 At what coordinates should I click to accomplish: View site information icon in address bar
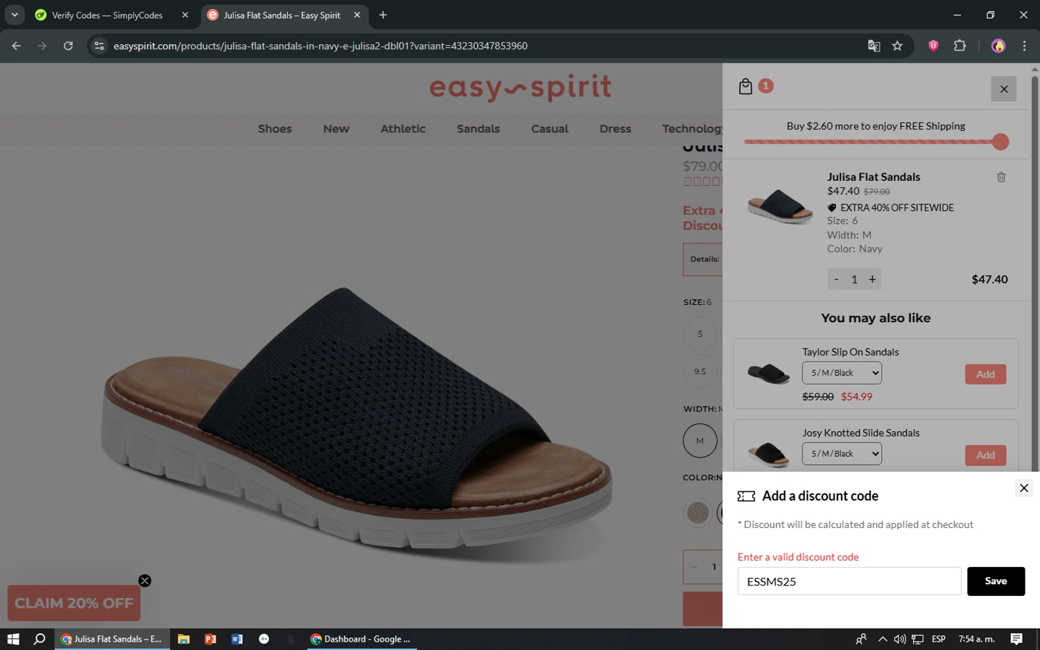99,46
